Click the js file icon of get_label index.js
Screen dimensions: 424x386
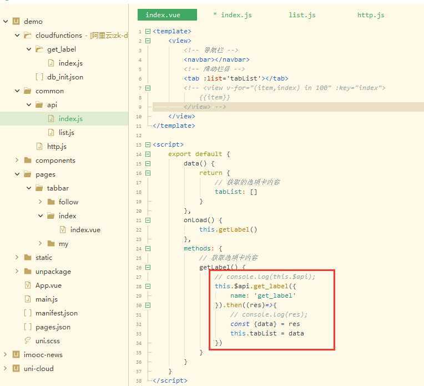pyautogui.click(x=51, y=63)
